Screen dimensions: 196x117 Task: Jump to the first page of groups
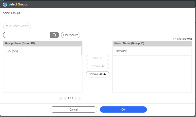tap(61, 98)
